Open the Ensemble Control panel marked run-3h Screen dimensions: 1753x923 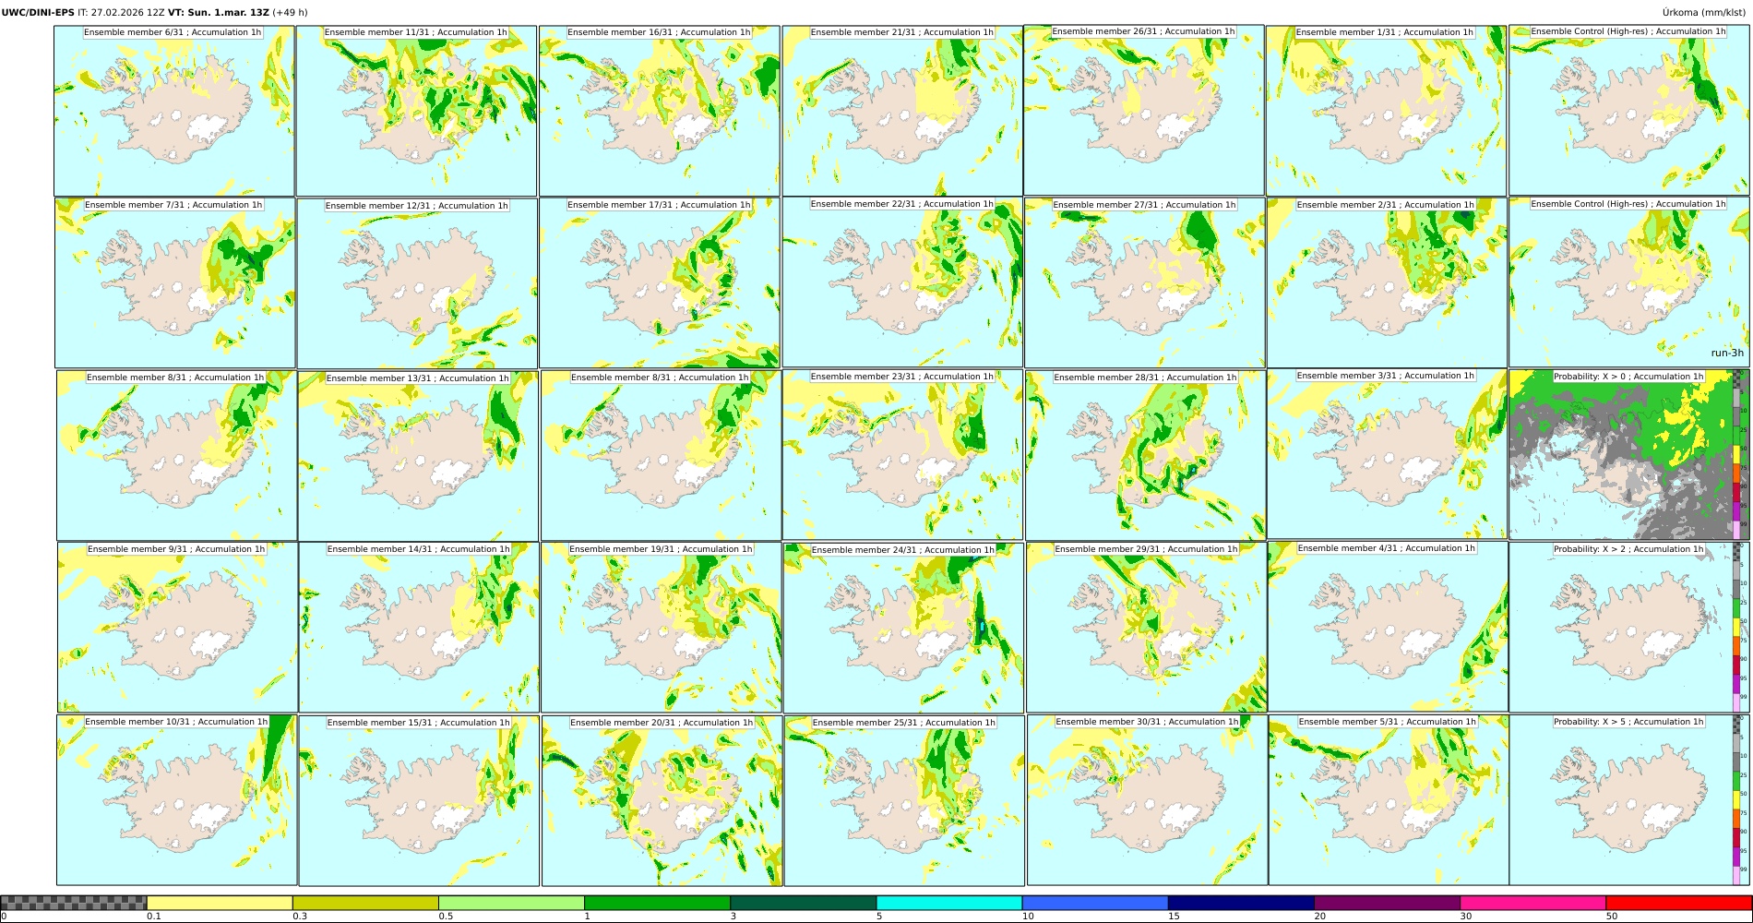click(1629, 282)
